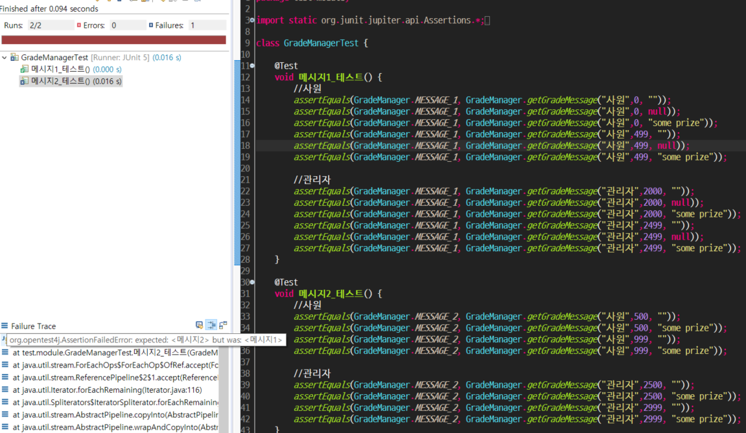Select trace line test.module.GradeManagerTest.메시지2_테스트
The height and width of the screenshot is (433, 746).
click(x=115, y=353)
